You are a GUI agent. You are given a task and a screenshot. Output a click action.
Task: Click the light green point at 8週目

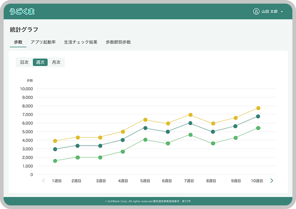coord(213,143)
